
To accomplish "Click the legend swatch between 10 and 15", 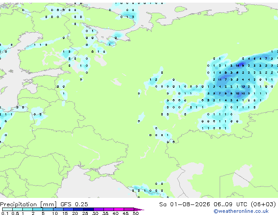I will point(58,209).
